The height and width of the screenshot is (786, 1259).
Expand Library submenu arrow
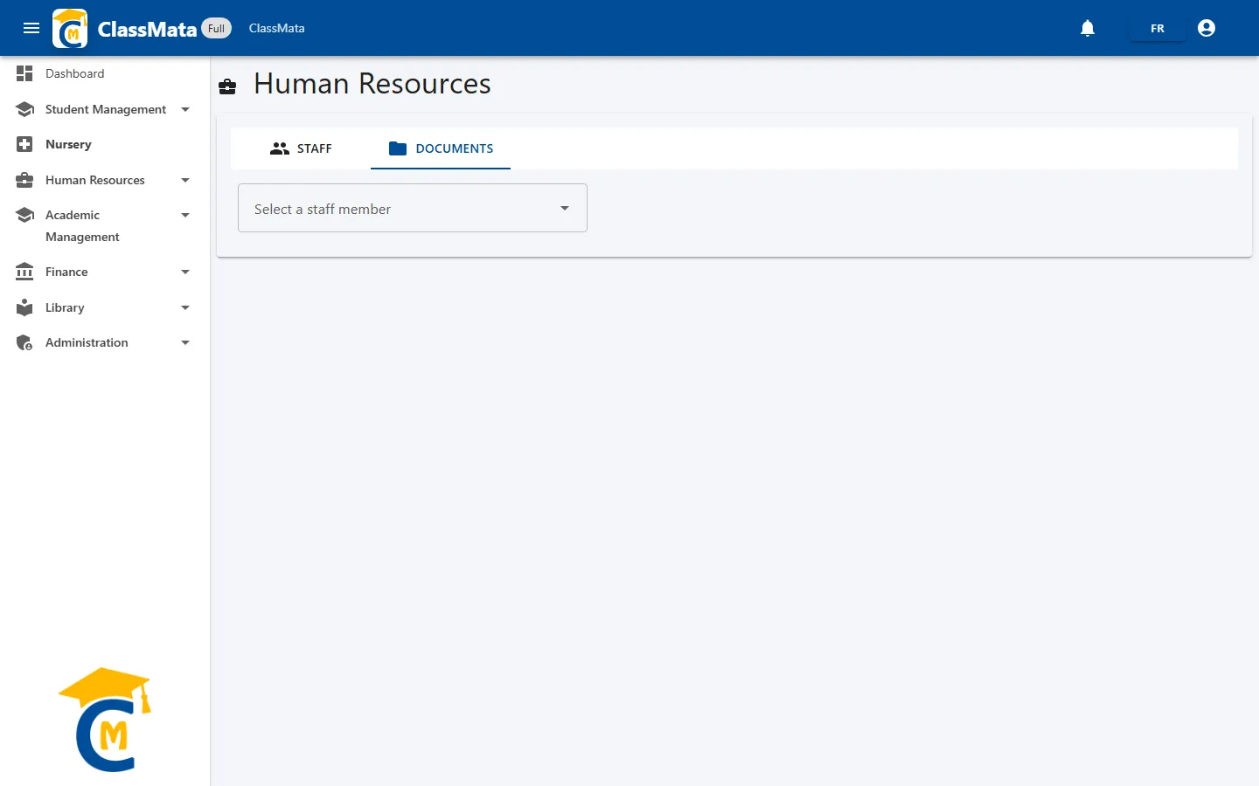click(x=185, y=307)
